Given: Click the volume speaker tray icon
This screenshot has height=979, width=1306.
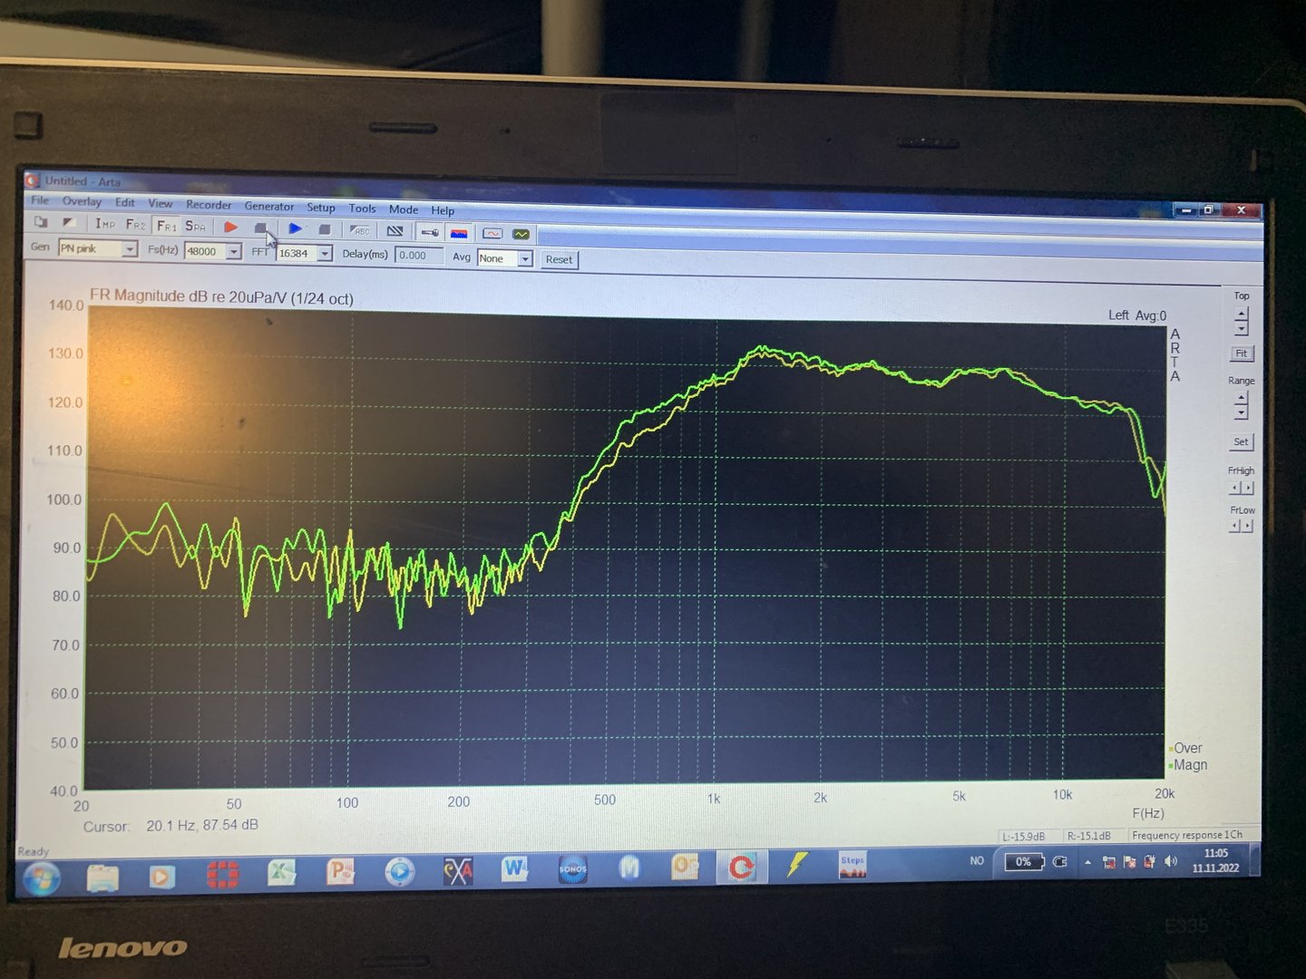Looking at the screenshot, I should (1171, 861).
